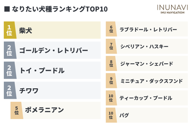The image size is (192, 128).
Task: Click the gold 1位 rank badge
Action: tap(10, 30)
